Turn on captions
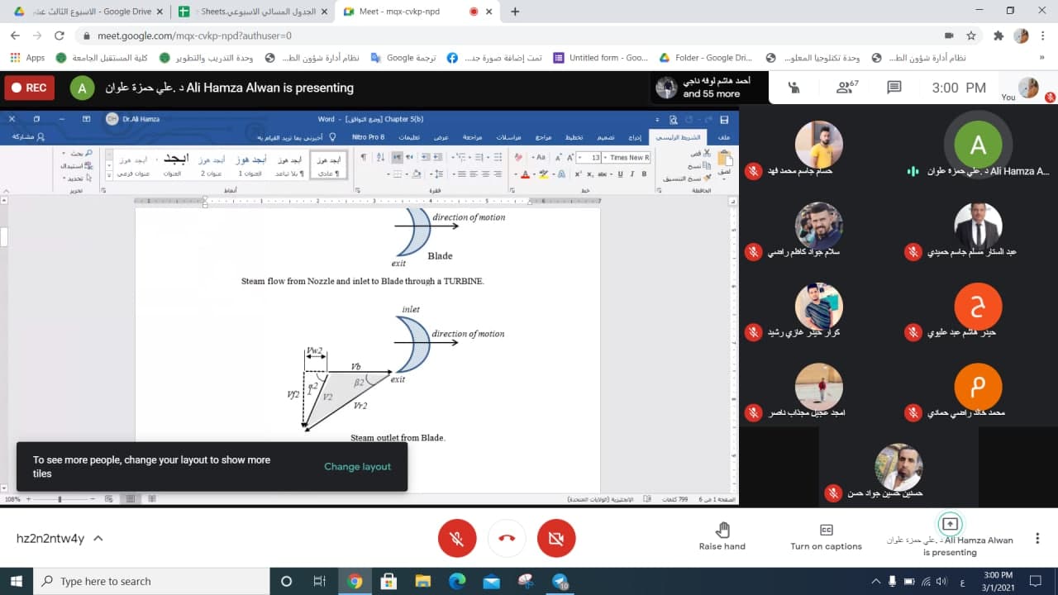This screenshot has height=595, width=1058. [826, 536]
